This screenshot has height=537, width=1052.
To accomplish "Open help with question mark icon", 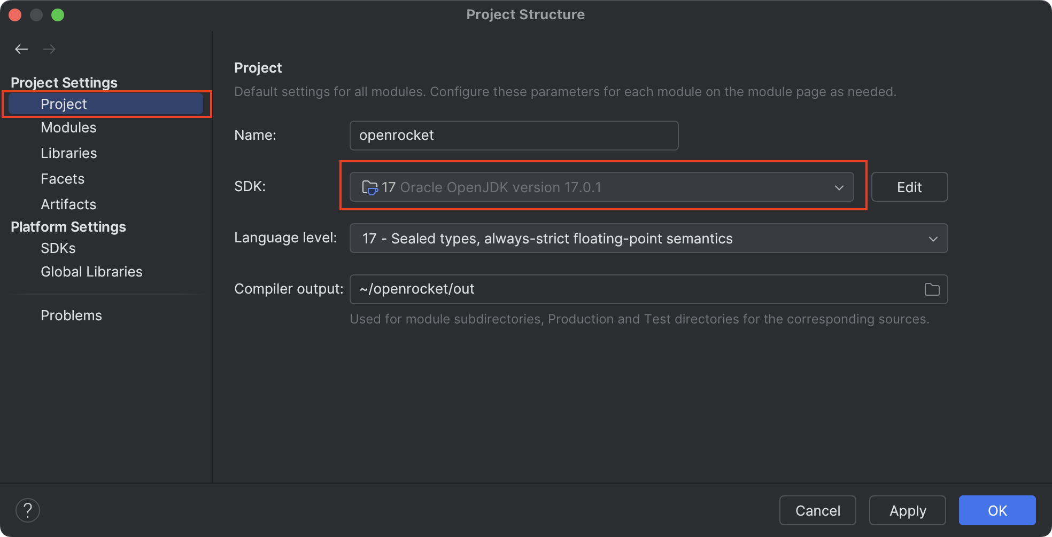I will tap(28, 510).
